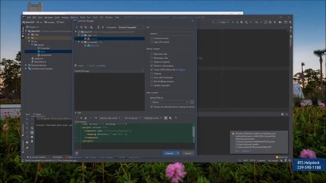This screenshot has width=326, height=183.
Task: Enable Sign-off commit checkbox
Action: (x=152, y=42)
